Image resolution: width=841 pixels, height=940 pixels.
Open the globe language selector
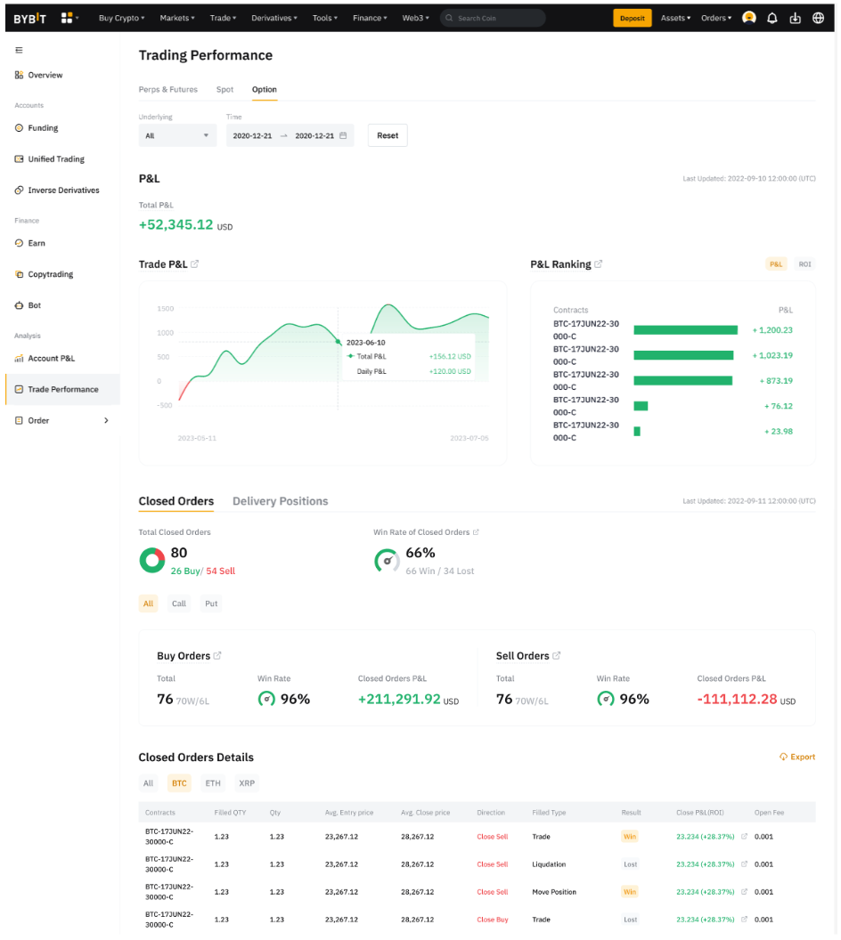coord(818,18)
